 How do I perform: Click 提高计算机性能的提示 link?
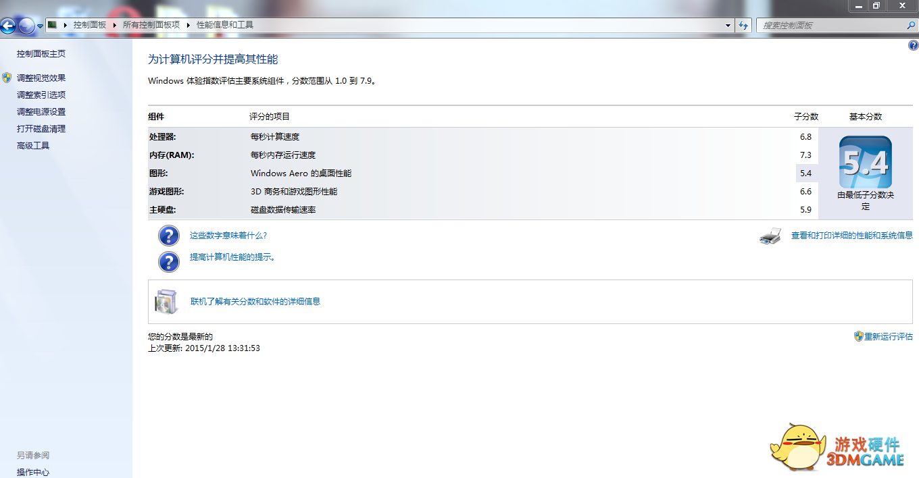[x=232, y=257]
